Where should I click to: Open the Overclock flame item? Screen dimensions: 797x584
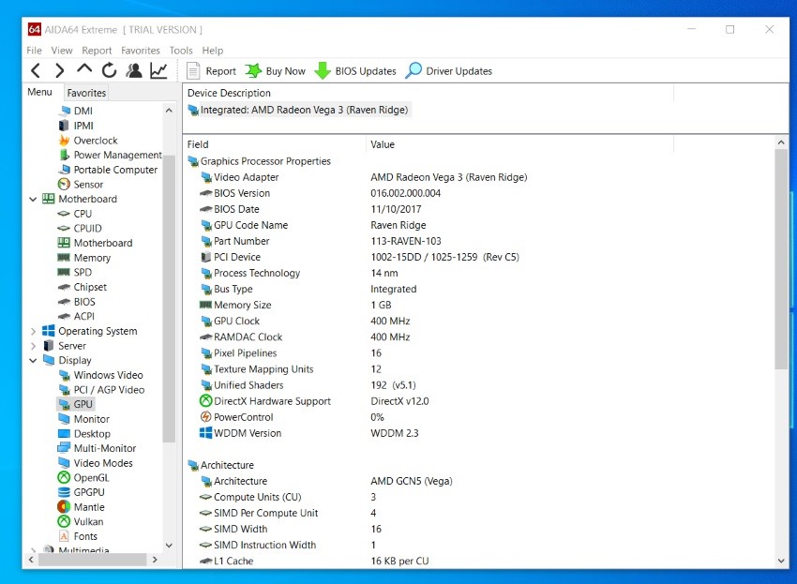point(87,141)
